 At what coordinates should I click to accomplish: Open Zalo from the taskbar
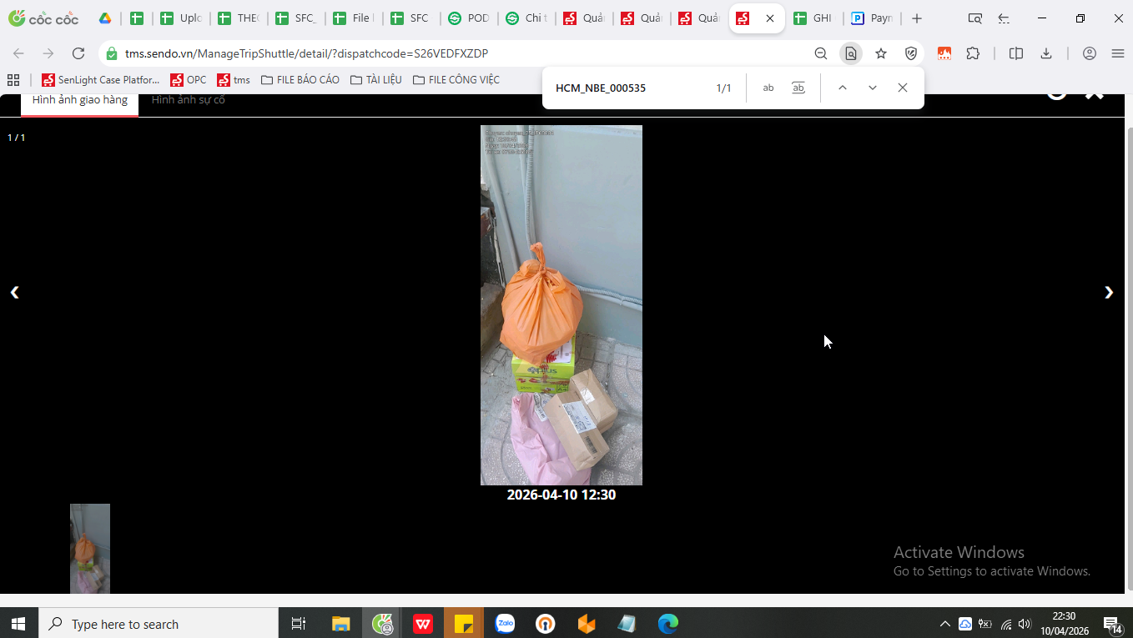(x=505, y=624)
